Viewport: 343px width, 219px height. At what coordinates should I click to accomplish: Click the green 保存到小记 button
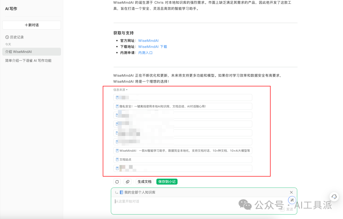(167, 182)
